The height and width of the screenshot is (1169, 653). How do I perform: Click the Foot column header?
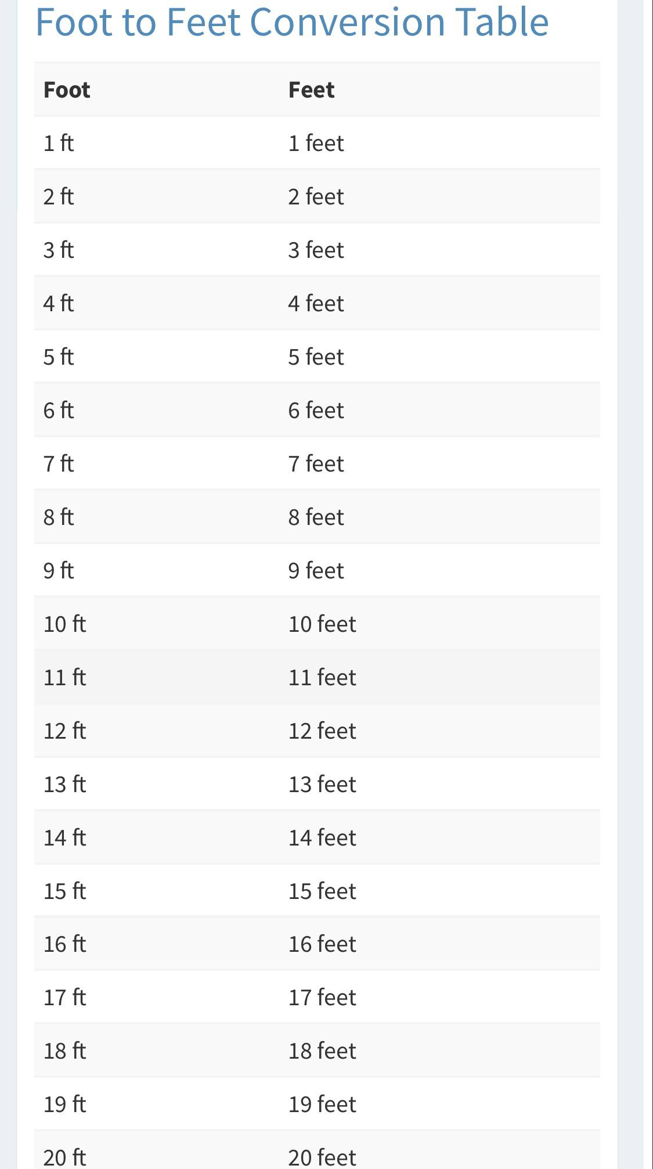point(67,90)
